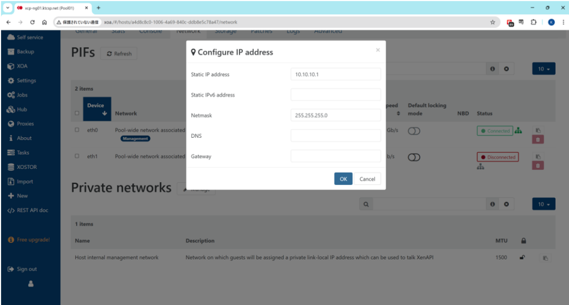Image resolution: width=569 pixels, height=305 pixels.
Task: Toggle default locking mode for eth0
Action: click(x=415, y=131)
